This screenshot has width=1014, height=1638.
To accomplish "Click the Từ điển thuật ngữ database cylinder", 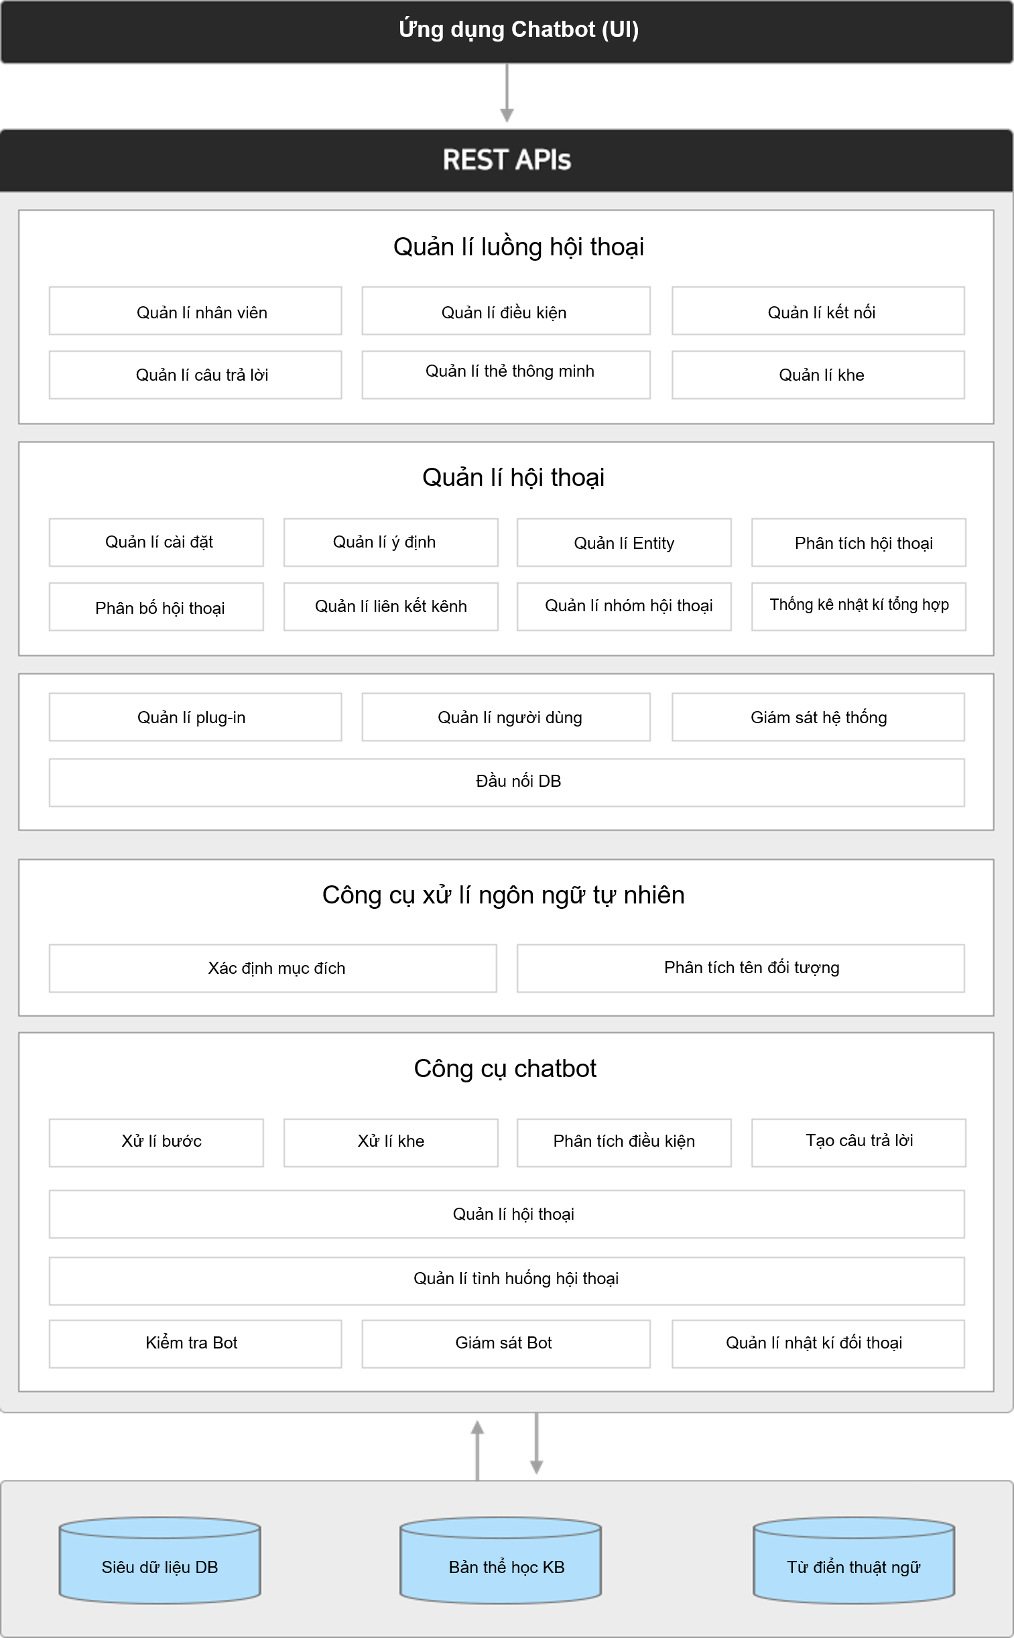I will point(854,1560).
